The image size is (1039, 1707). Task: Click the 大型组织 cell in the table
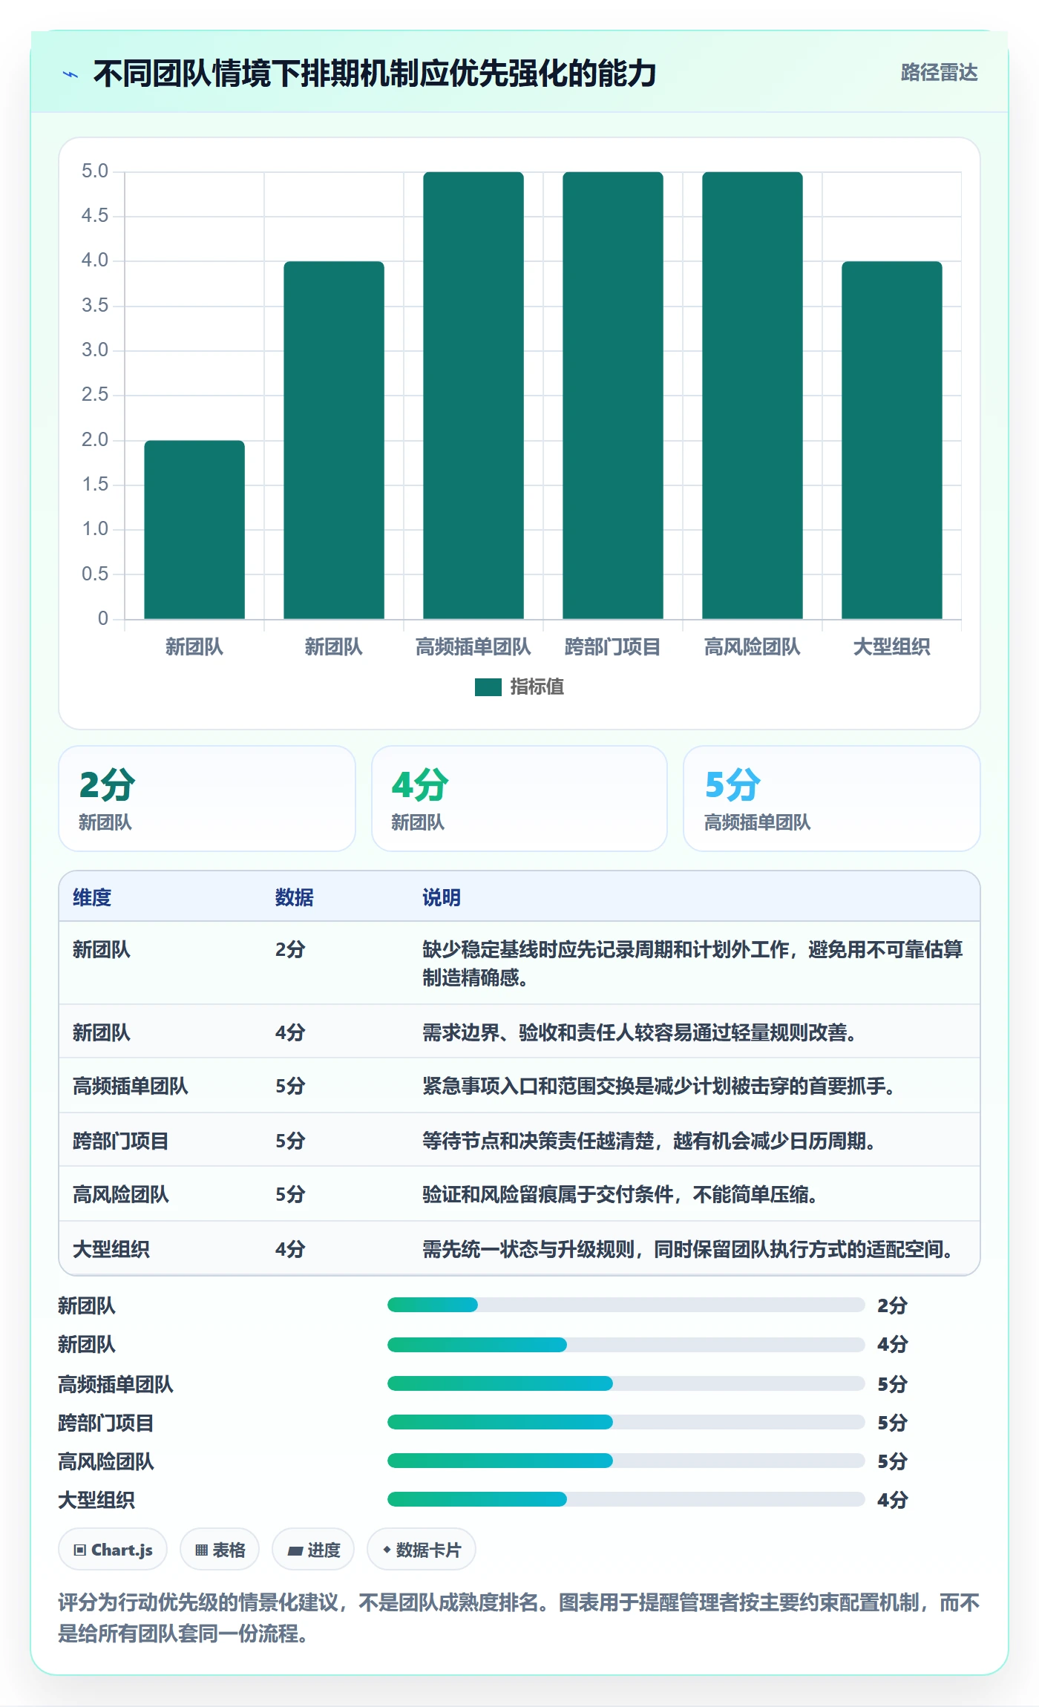tap(111, 1249)
